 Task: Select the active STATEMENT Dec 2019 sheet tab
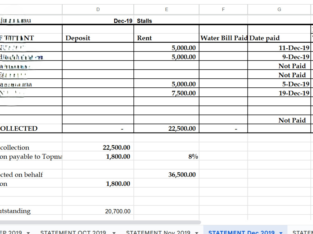point(241,232)
